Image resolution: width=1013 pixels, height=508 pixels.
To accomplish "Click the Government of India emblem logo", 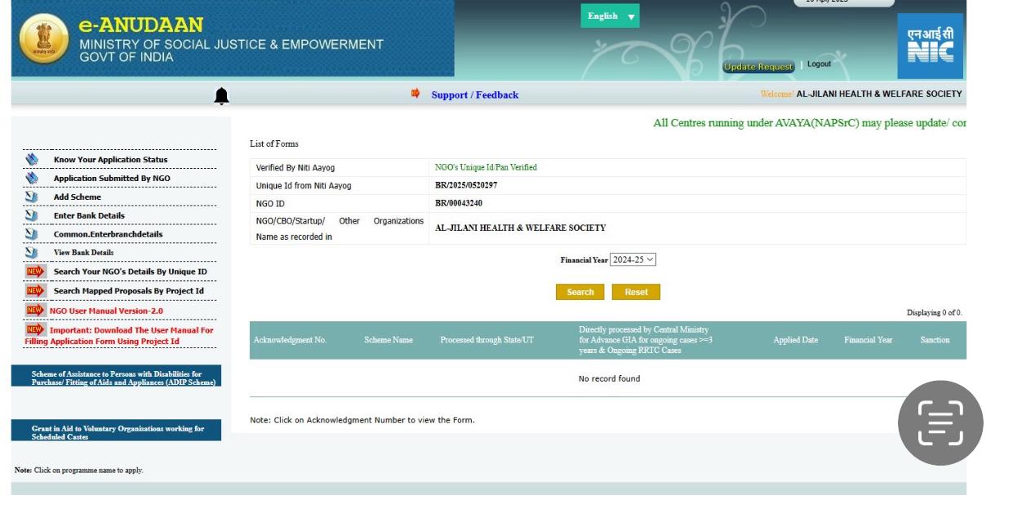I will [x=39, y=39].
